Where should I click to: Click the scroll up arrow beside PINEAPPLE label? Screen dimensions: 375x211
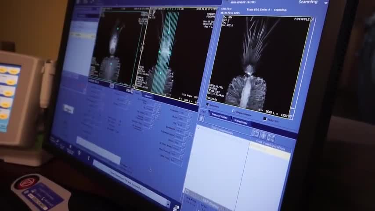tap(313, 19)
